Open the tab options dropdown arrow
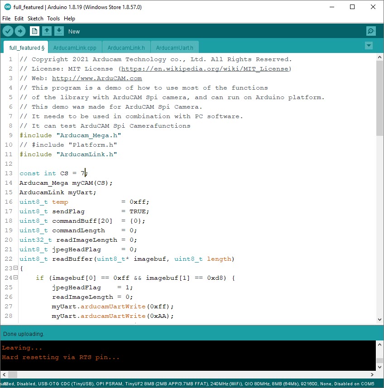Viewport: 384px width, 388px height. click(369, 46)
